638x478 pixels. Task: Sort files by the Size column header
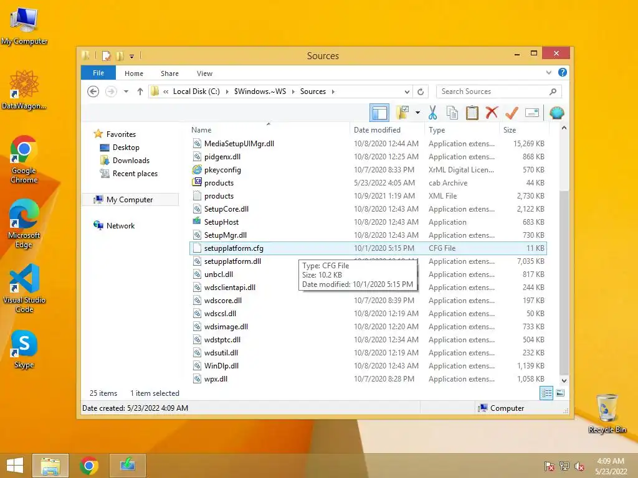click(524, 129)
